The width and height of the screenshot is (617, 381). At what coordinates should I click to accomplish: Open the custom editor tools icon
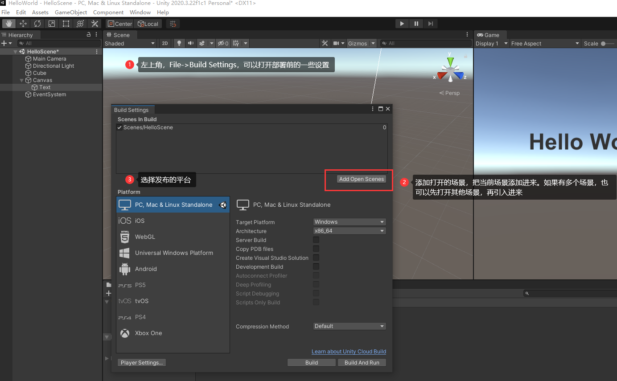95,24
